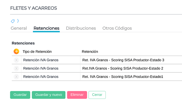The image size is (182, 106).
Task: Open the third row's Tipo de Retención field
Action: 51,77
